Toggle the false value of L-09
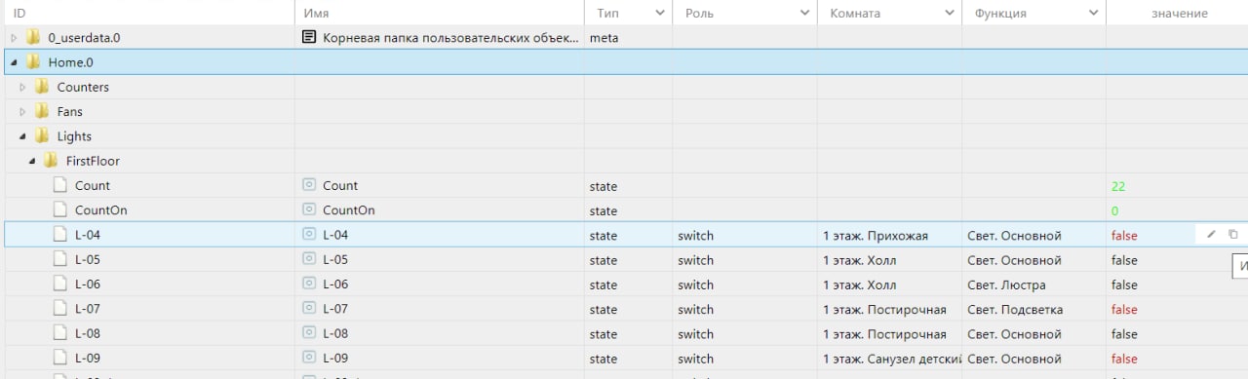The width and height of the screenshot is (1248, 379). tap(1124, 359)
